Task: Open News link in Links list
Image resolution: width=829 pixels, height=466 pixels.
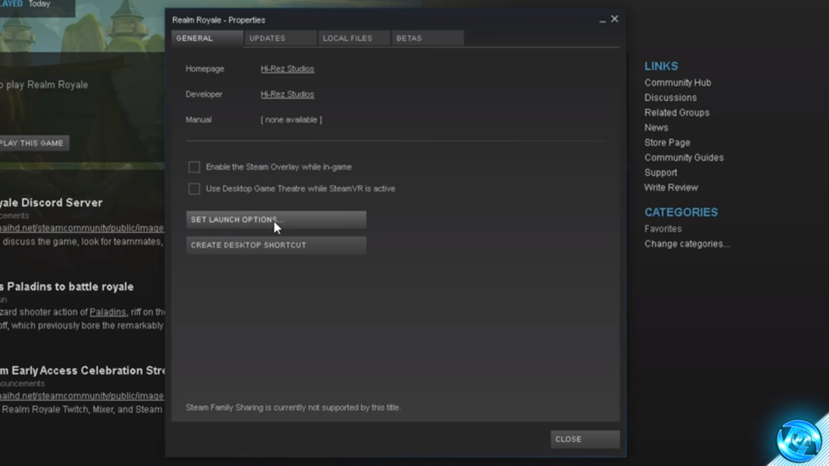Action: tap(656, 127)
